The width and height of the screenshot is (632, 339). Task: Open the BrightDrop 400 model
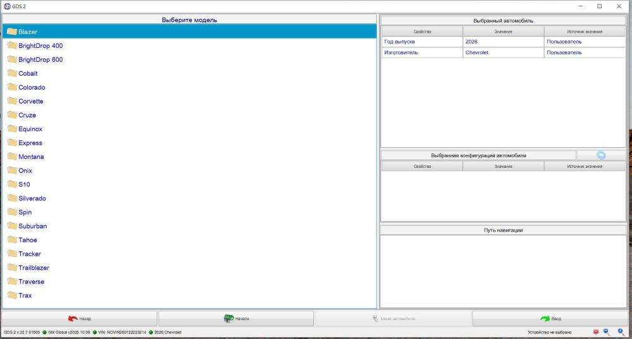point(40,46)
